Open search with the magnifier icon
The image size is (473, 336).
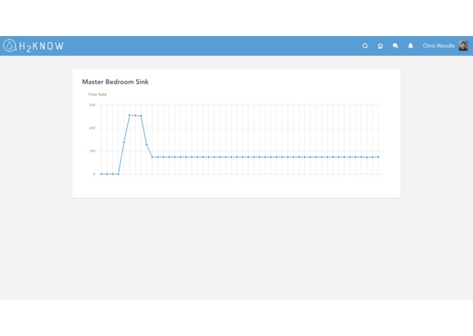(x=365, y=46)
